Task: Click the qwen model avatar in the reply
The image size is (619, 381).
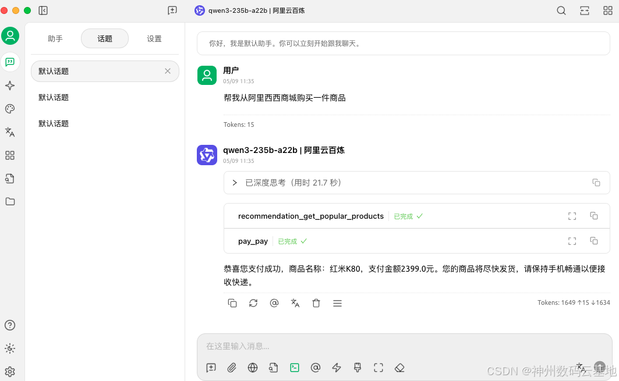Action: tap(207, 155)
